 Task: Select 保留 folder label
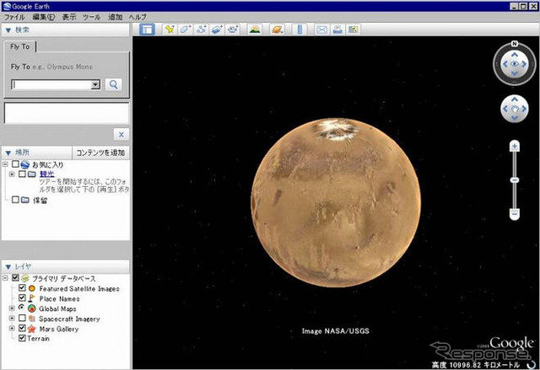tap(40, 200)
